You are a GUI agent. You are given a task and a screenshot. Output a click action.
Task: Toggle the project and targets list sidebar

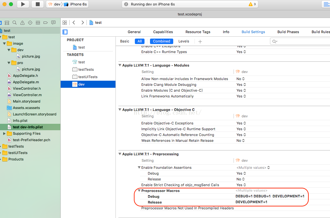click(65, 32)
